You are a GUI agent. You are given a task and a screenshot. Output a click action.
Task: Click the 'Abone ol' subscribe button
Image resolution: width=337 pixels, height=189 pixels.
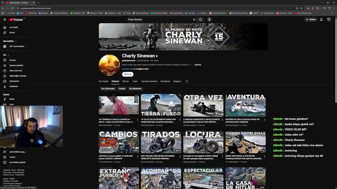click(x=128, y=74)
